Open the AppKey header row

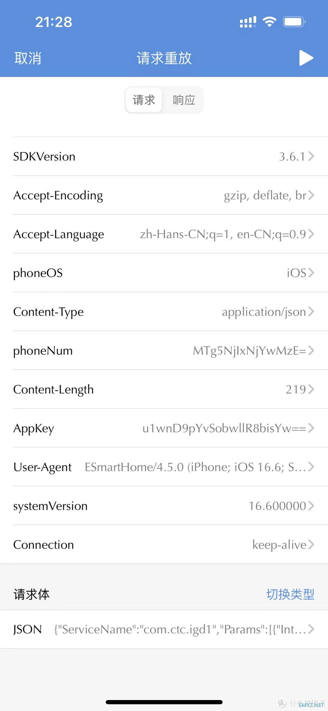pos(164,428)
